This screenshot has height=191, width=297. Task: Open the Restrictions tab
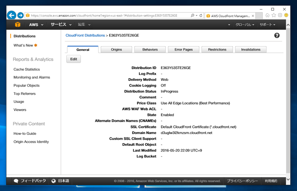click(x=217, y=49)
